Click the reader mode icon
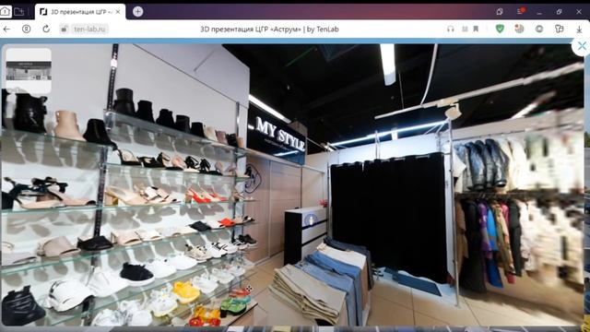The height and width of the screenshot is (332, 590). pos(465,29)
